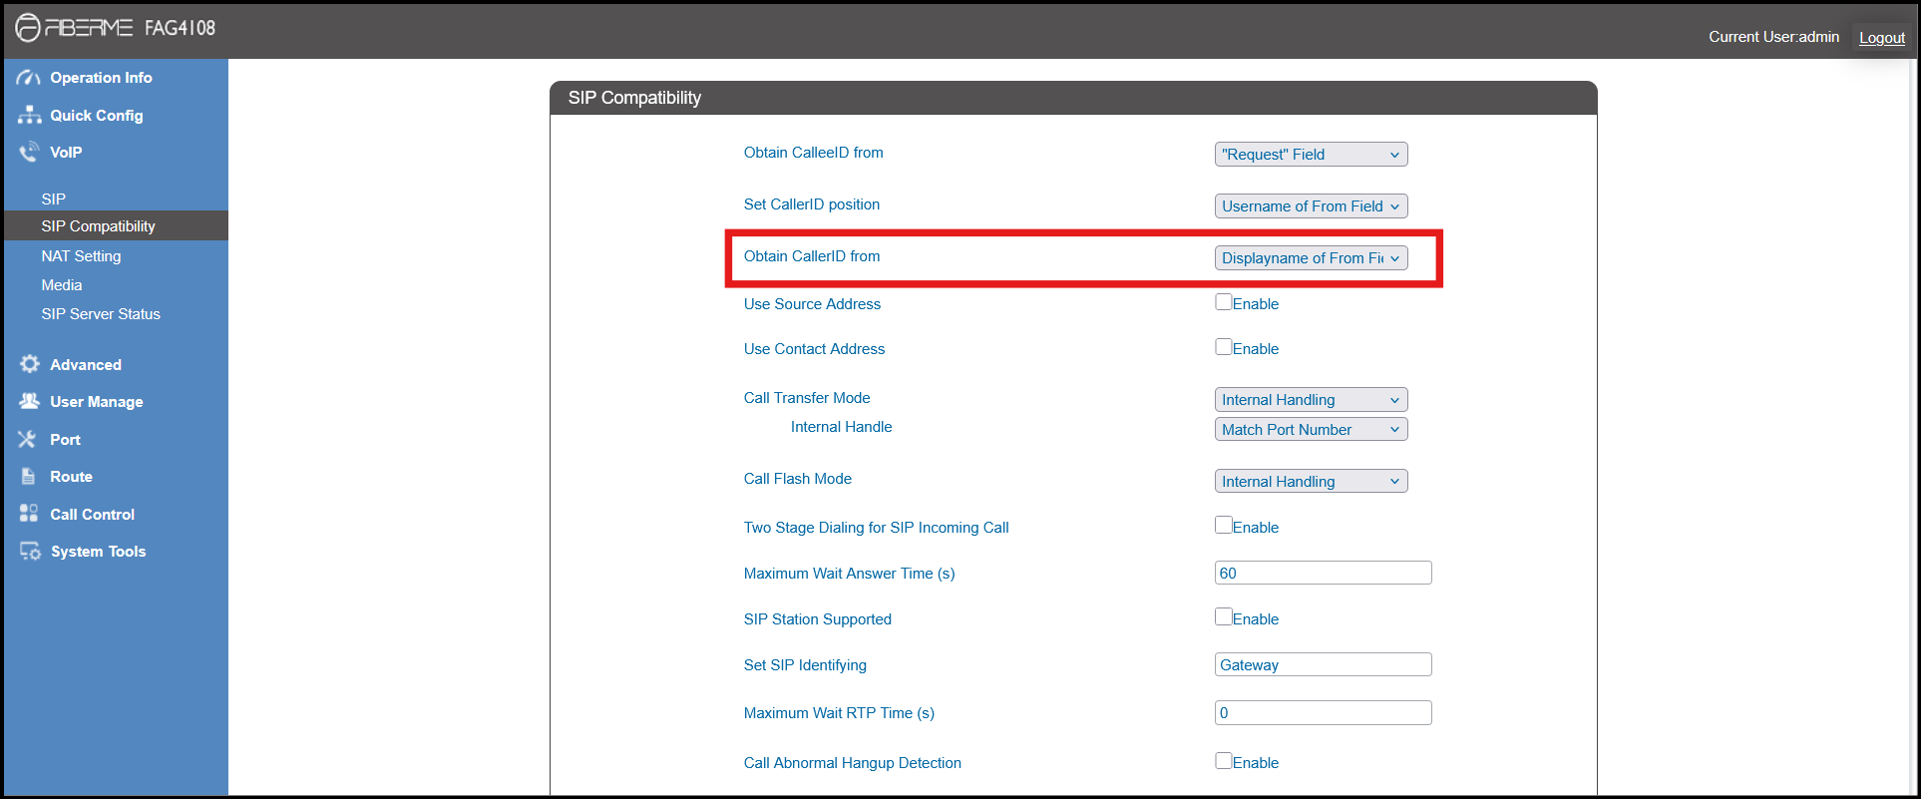Click the Quick Config network icon
The height and width of the screenshot is (799, 1921).
(29, 115)
